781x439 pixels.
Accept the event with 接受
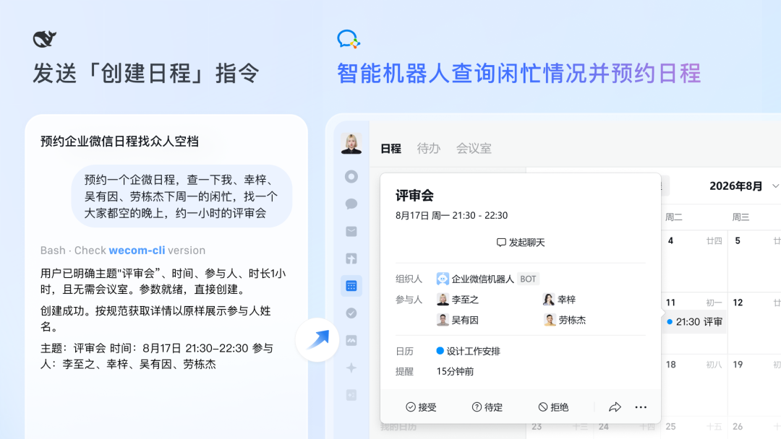[421, 407]
